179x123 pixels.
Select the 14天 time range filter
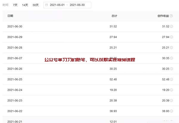tap(25, 5)
